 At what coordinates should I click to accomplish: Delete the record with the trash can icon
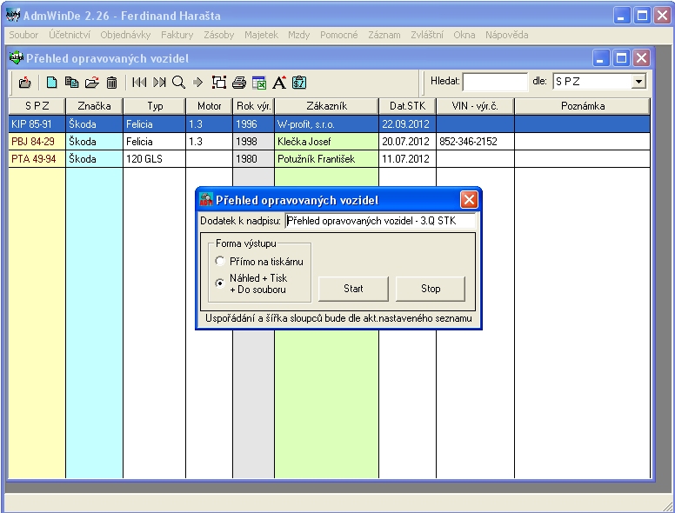(x=112, y=83)
